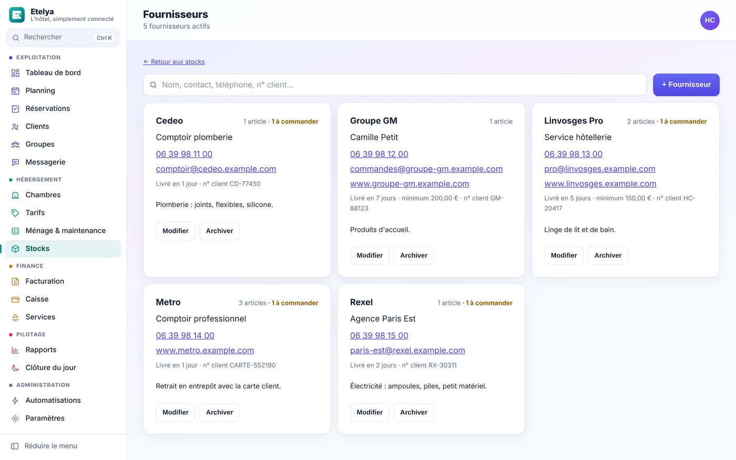Select the Chambres icon in sidebar
Screen dimensions: 736x460
15,195
